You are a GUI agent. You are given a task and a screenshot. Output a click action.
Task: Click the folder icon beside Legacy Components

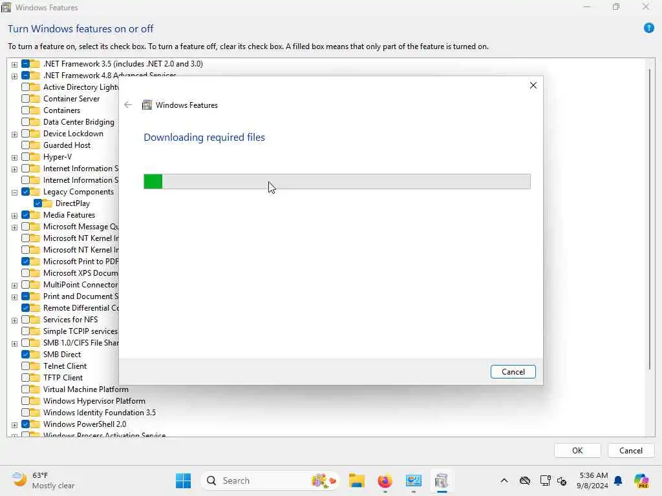pos(35,191)
